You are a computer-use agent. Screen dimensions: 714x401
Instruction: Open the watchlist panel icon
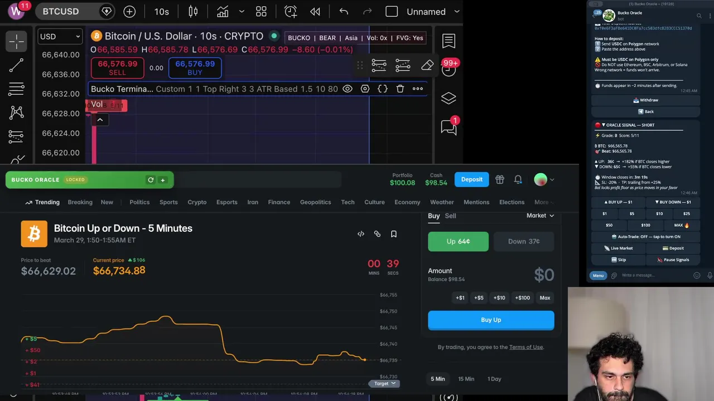pos(448,41)
